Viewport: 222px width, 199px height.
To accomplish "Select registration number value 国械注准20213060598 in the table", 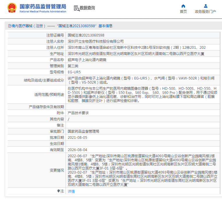I will [86, 35].
